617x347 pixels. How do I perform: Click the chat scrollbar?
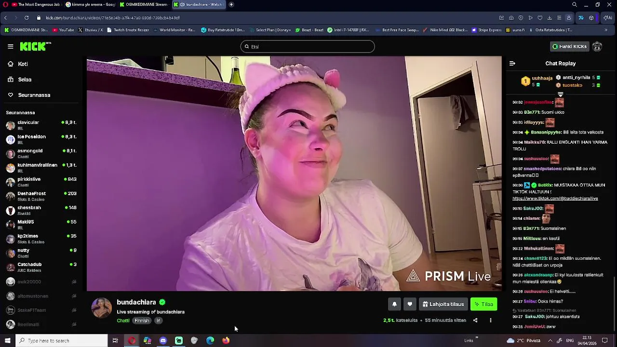point(614,304)
